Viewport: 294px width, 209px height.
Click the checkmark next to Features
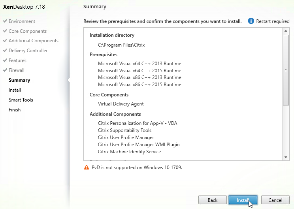pyautogui.click(x=5, y=60)
